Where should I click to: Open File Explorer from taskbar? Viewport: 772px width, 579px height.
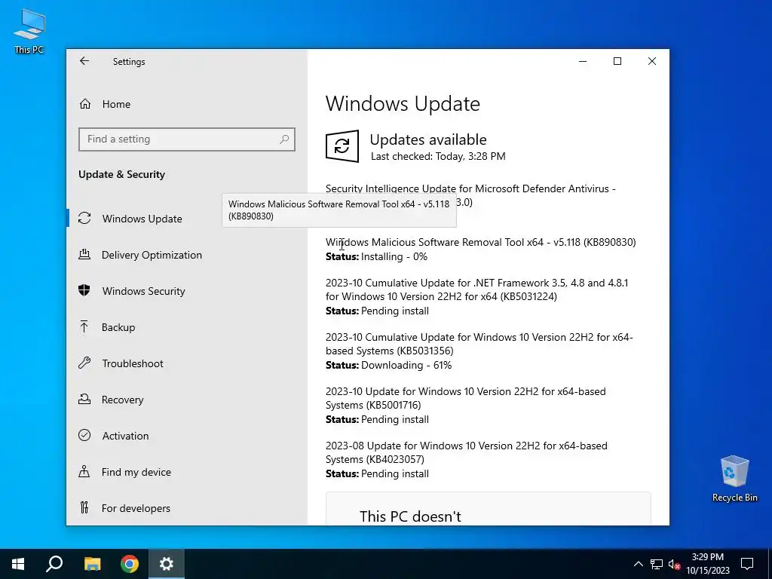point(92,564)
